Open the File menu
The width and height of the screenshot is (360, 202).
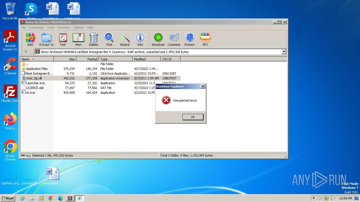23,27
